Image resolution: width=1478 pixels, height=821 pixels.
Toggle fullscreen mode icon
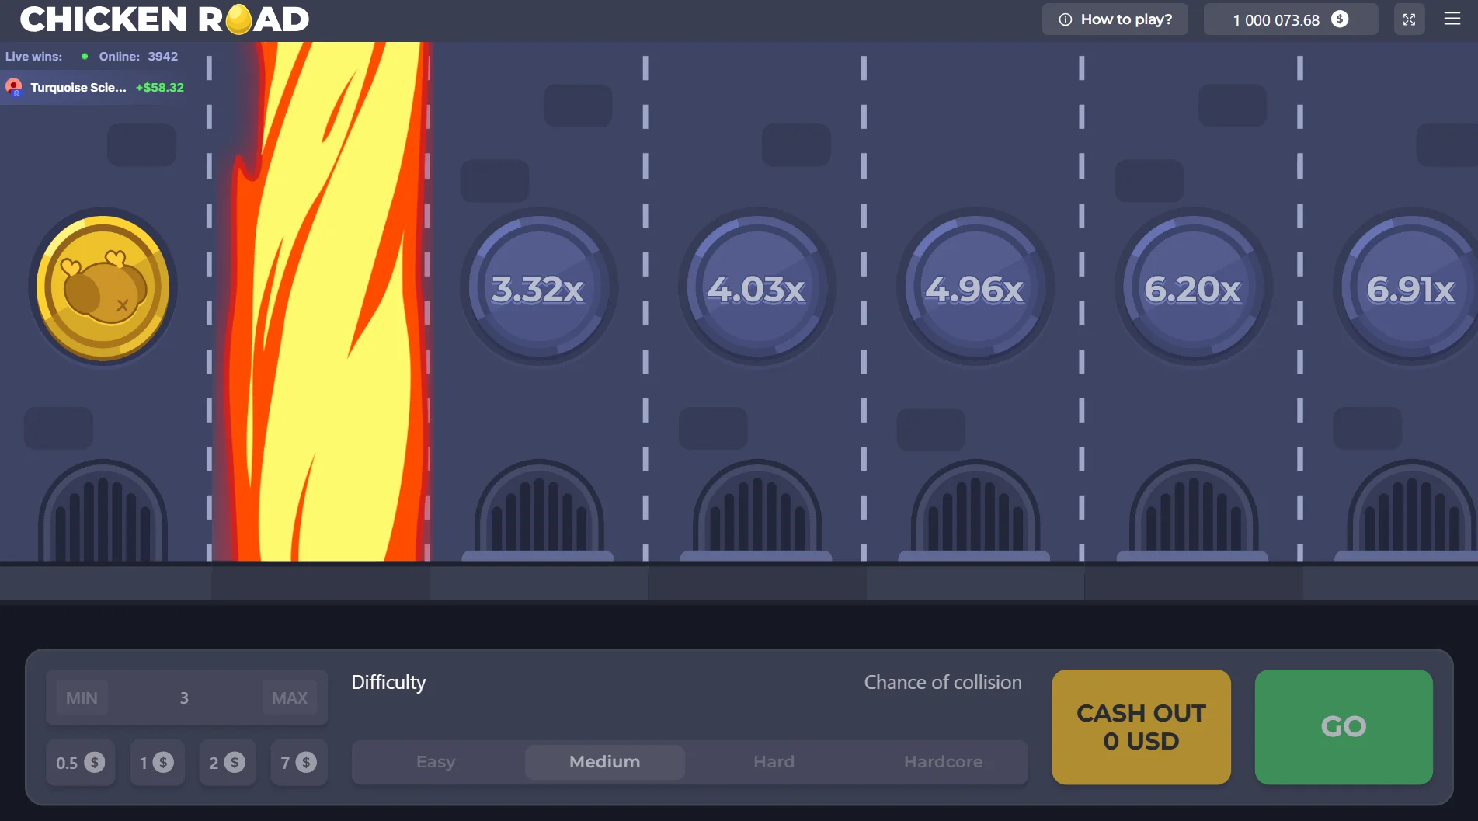coord(1409,19)
